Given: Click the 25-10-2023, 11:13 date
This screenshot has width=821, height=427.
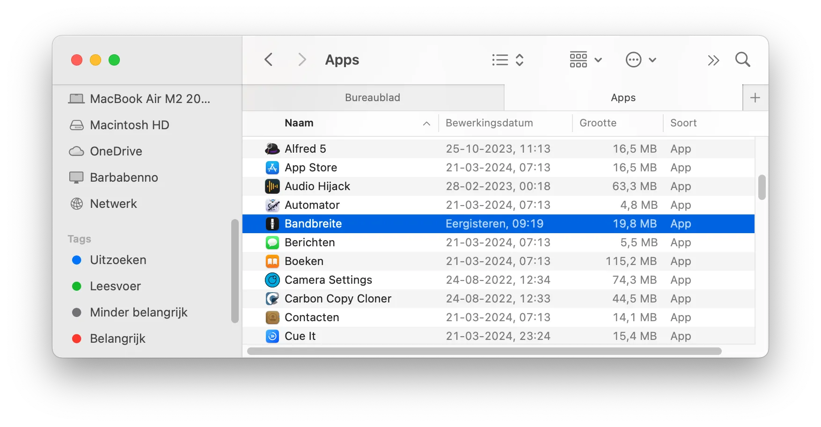Looking at the screenshot, I should 498,149.
